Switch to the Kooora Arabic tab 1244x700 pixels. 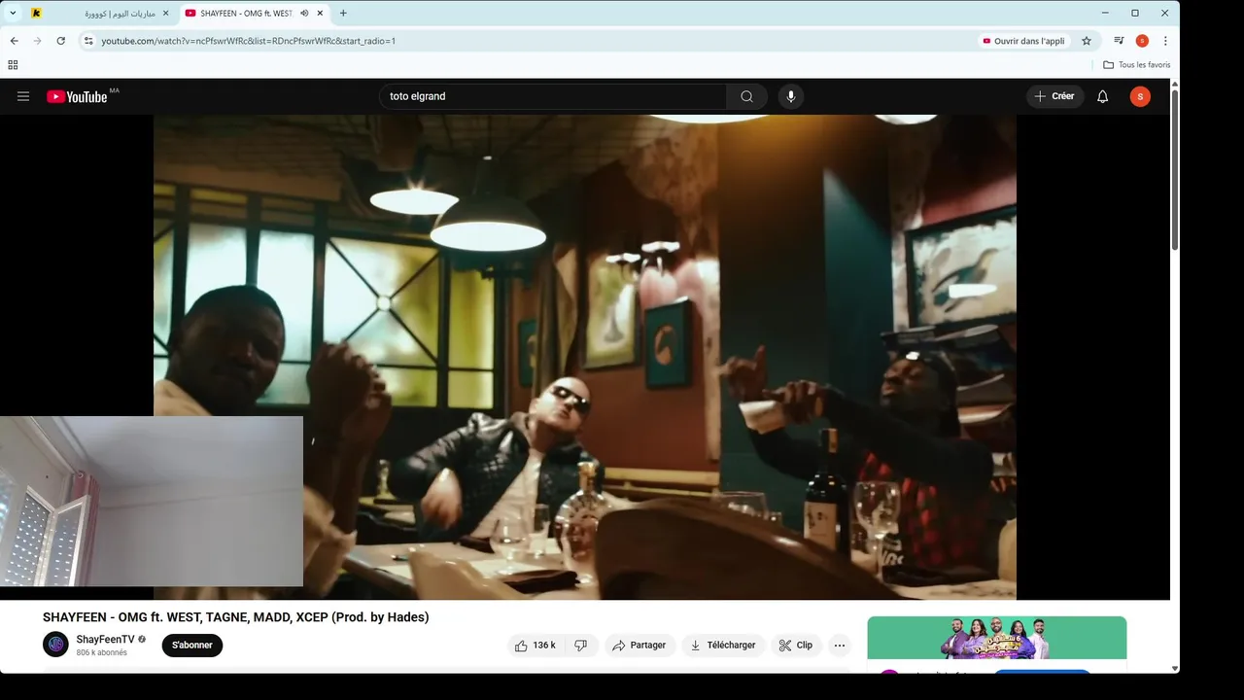tap(99, 14)
